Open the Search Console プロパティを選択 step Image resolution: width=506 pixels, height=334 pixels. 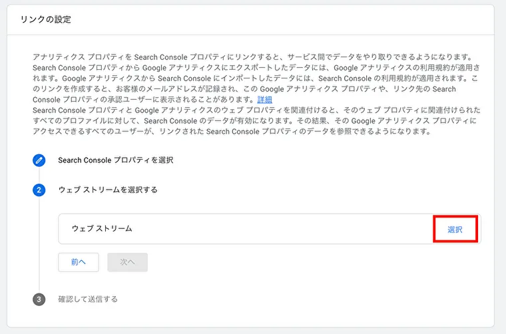[116, 160]
